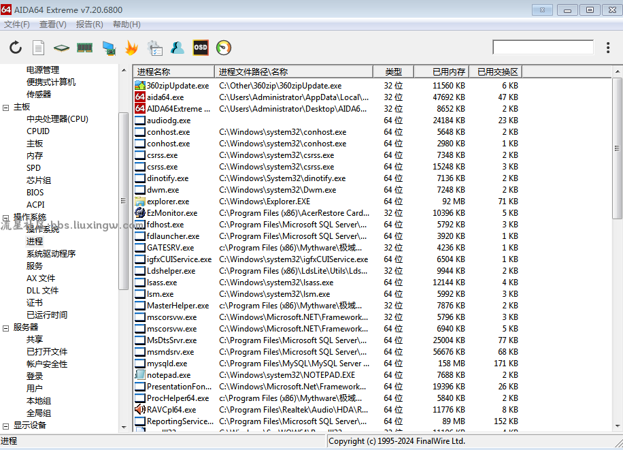Sort by 类型 column header
The width and height of the screenshot is (623, 450).
pos(393,71)
